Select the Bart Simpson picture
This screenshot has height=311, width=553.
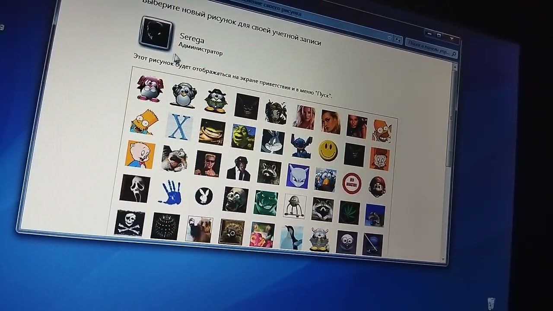tap(144, 122)
